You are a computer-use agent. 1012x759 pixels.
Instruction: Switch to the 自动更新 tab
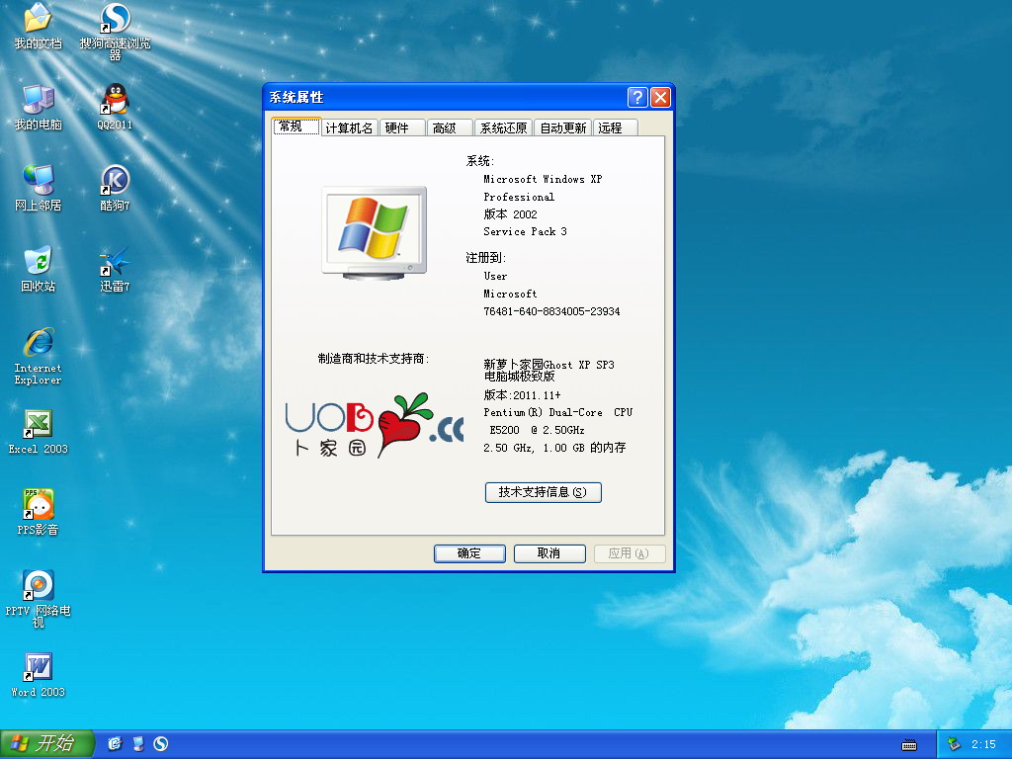(562, 127)
